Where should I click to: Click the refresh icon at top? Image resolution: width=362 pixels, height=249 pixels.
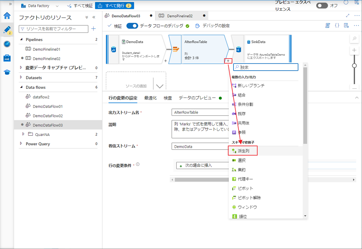point(346,2)
